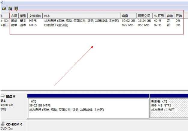This screenshot has height=131, width=188.
Task: Click NTFS cell in the 新... row
Action: coord(33,25)
